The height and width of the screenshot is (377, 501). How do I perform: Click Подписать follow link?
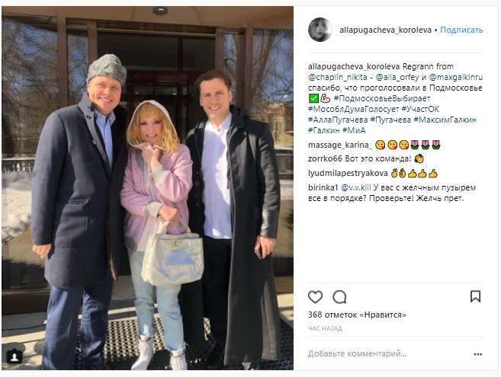[x=461, y=30]
